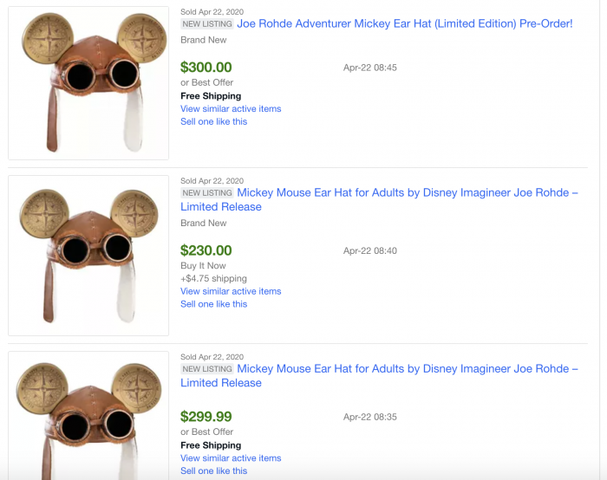Click the Apr-22 08:45 sold timestamp
The width and height of the screenshot is (607, 480).
tap(370, 68)
